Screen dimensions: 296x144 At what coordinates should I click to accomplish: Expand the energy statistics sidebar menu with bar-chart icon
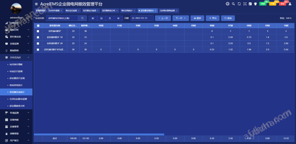click(x=16, y=23)
